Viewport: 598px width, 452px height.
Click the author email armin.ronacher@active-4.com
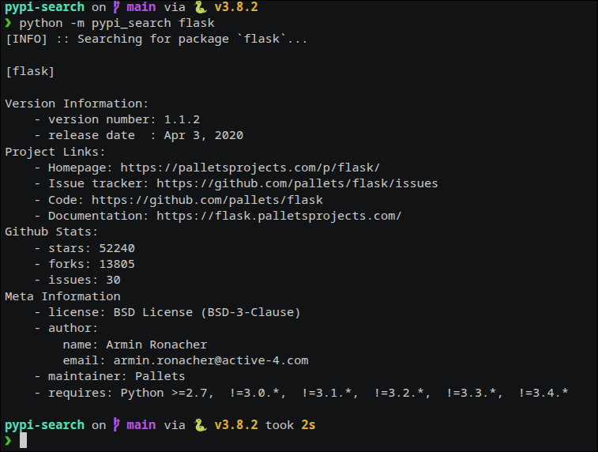pos(211,360)
